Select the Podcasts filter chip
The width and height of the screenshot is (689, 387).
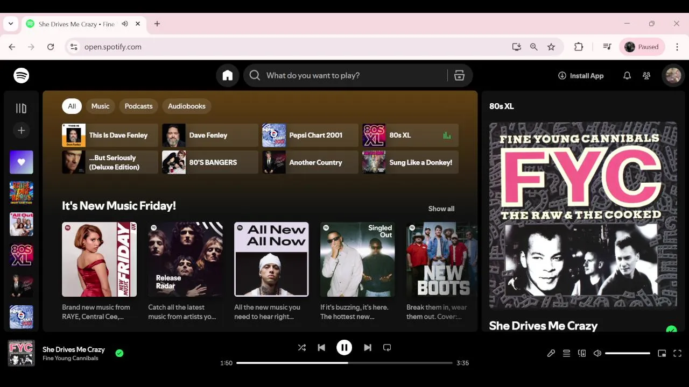coord(139,106)
